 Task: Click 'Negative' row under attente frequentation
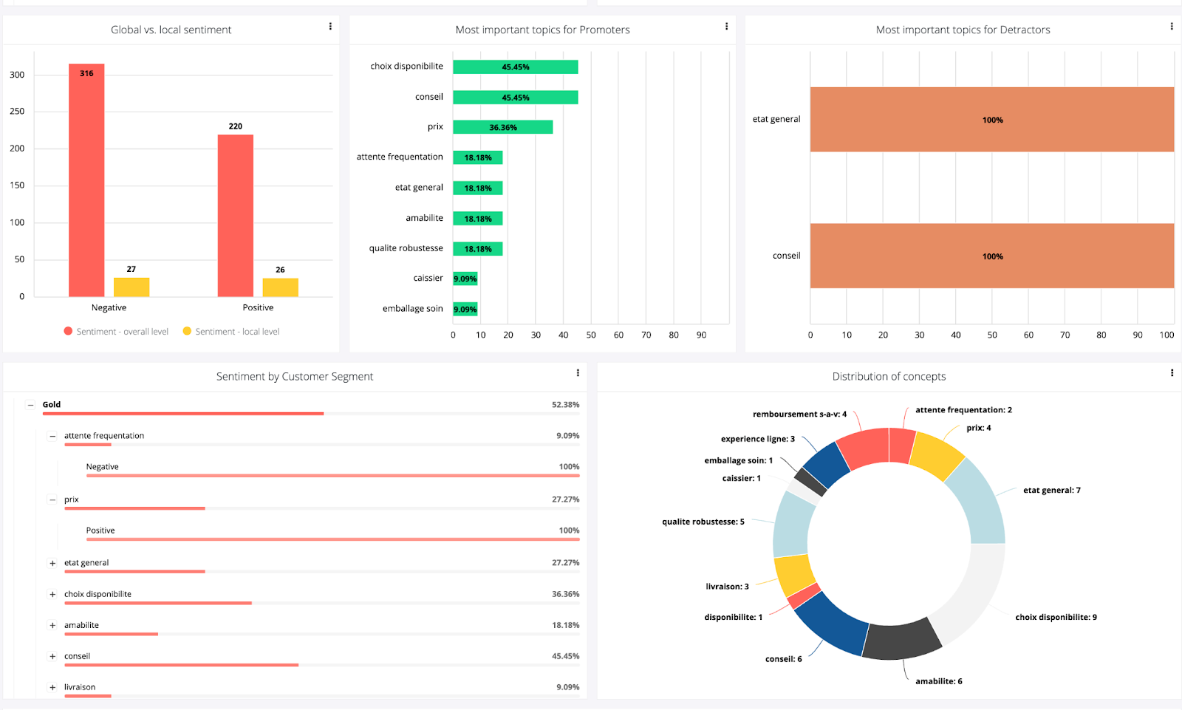(332, 469)
